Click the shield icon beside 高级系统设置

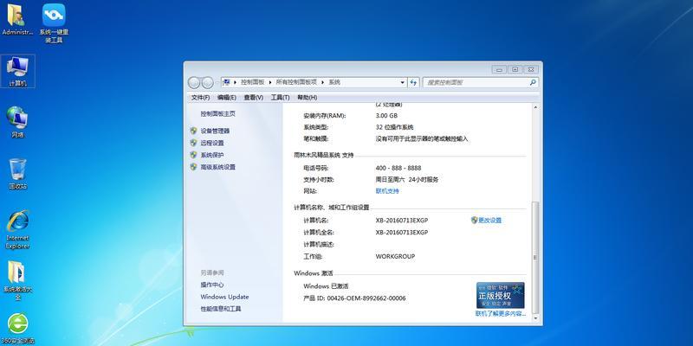tap(193, 167)
